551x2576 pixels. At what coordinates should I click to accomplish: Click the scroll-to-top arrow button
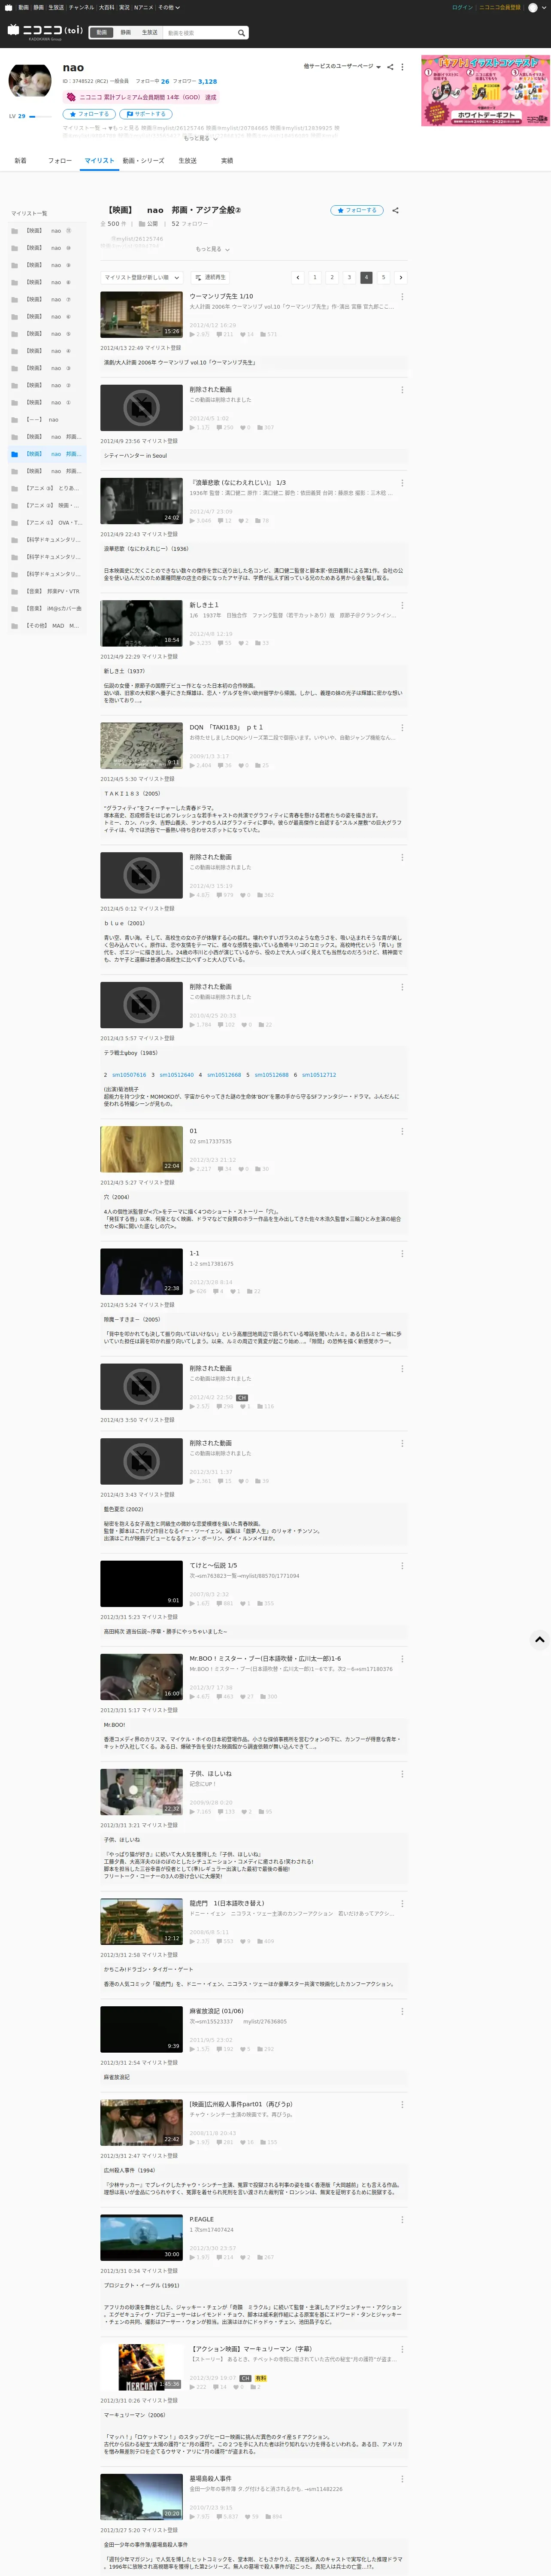click(x=539, y=1639)
